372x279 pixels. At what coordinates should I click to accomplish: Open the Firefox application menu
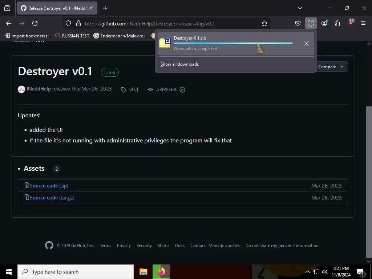click(363, 23)
